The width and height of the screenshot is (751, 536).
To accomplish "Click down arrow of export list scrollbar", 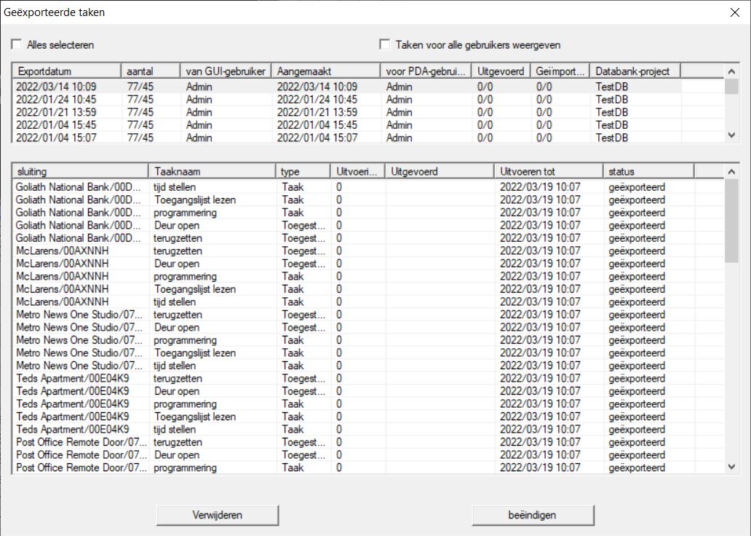I will 731,135.
